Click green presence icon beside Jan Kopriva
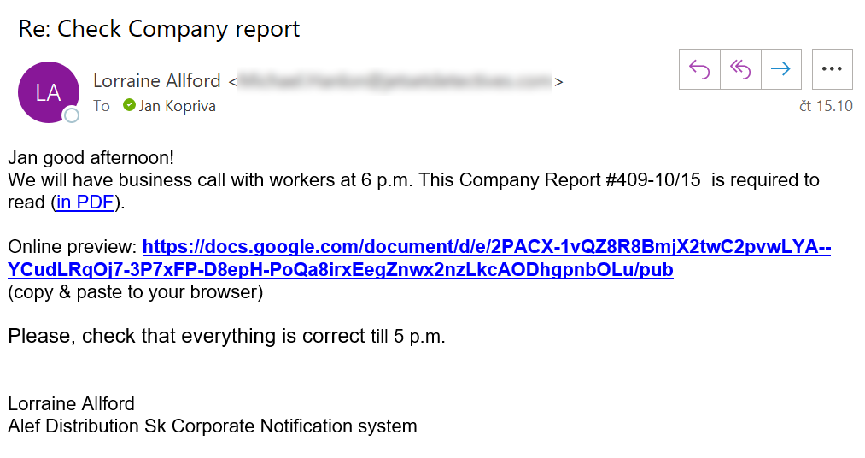This screenshot has height=458, width=865. [129, 105]
